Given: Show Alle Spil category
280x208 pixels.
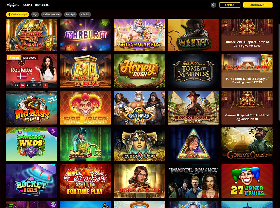Looking at the screenshot, I should [x=85, y=15].
